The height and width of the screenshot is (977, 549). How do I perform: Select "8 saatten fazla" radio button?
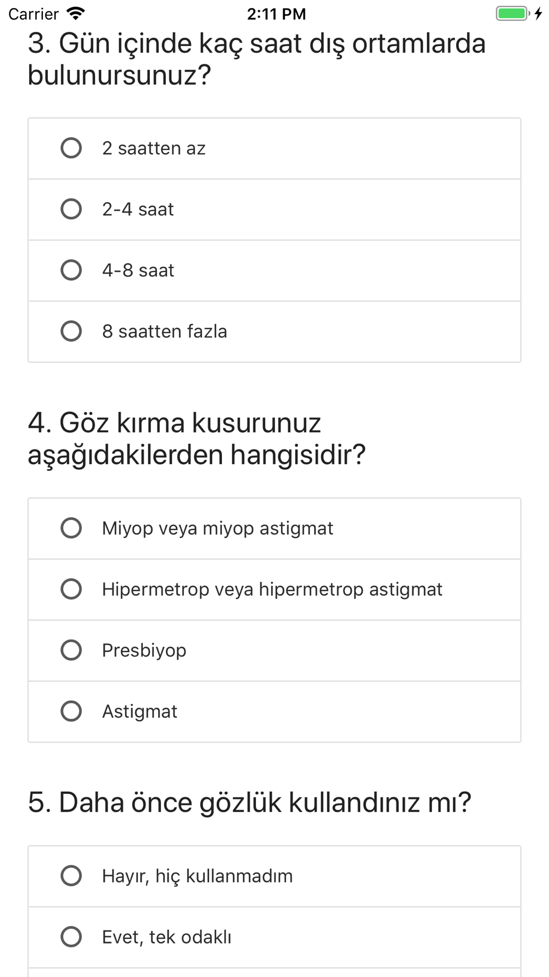pyautogui.click(x=71, y=331)
